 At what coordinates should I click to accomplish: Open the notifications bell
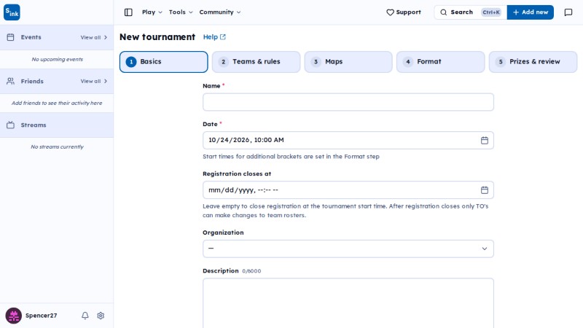click(x=85, y=316)
